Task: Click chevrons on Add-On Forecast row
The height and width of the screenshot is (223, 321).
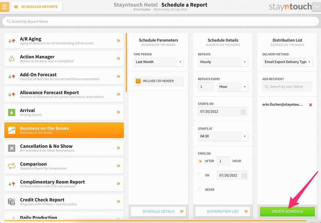Action: tap(119, 76)
